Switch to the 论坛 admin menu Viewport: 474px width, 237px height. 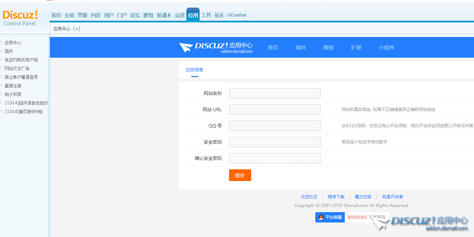(x=135, y=15)
